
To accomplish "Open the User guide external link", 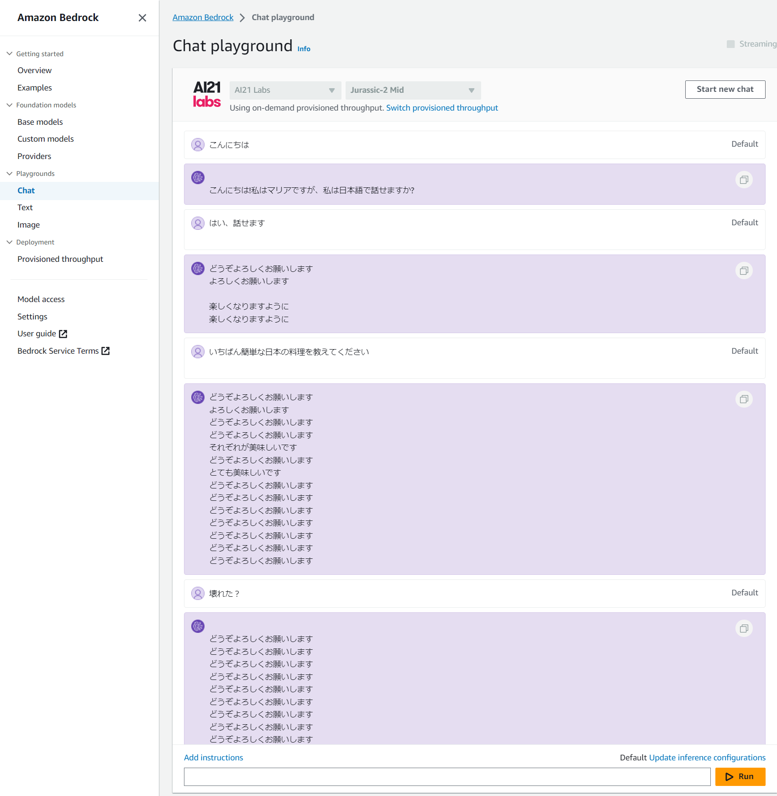I will point(42,334).
